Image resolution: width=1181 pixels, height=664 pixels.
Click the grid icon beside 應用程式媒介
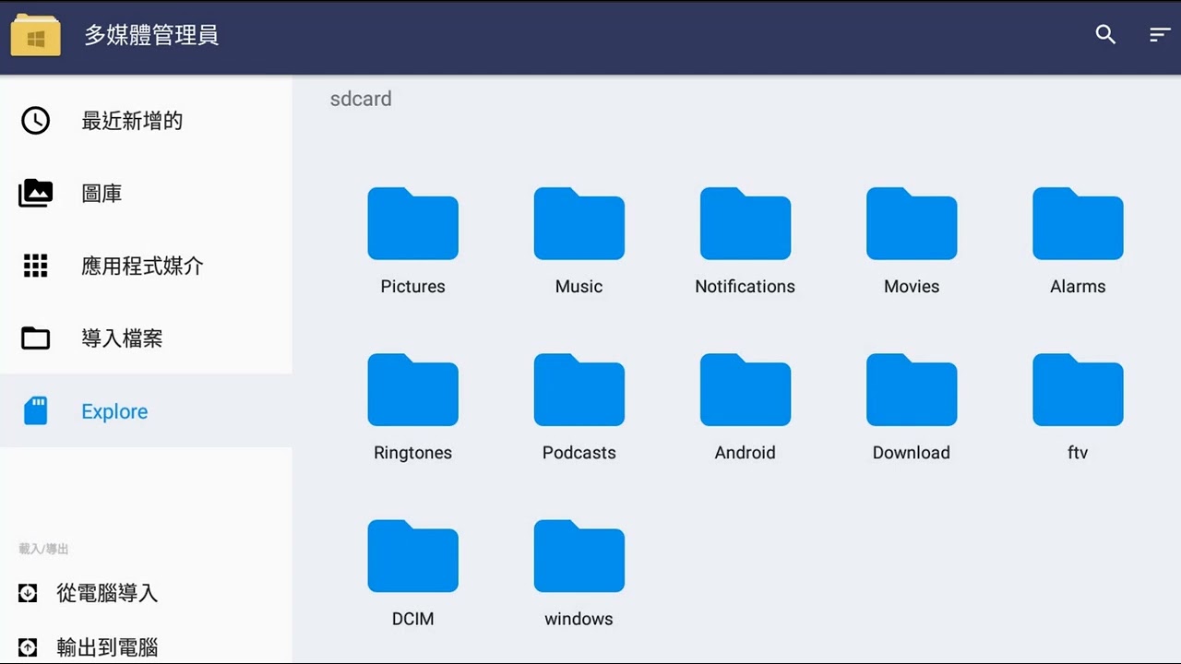[x=36, y=267]
